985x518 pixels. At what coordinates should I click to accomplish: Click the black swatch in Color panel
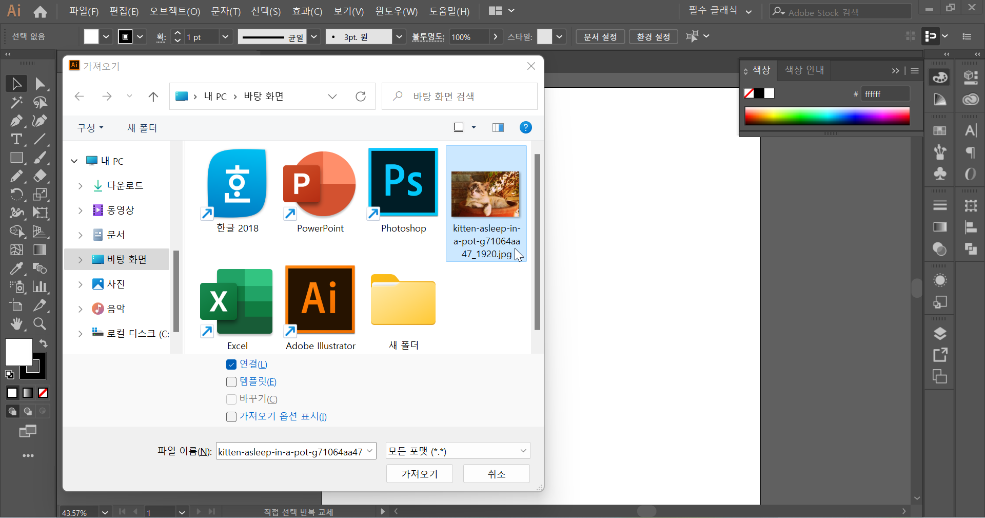(759, 93)
